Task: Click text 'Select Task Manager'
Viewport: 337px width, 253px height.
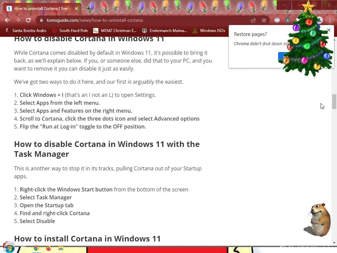Action: point(46,197)
